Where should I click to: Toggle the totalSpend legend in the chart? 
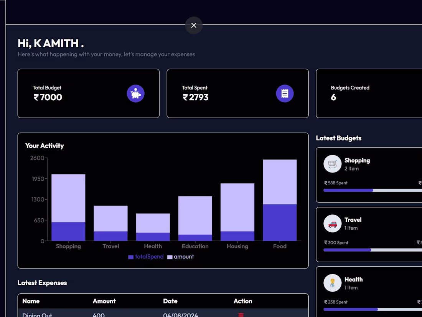point(146,257)
